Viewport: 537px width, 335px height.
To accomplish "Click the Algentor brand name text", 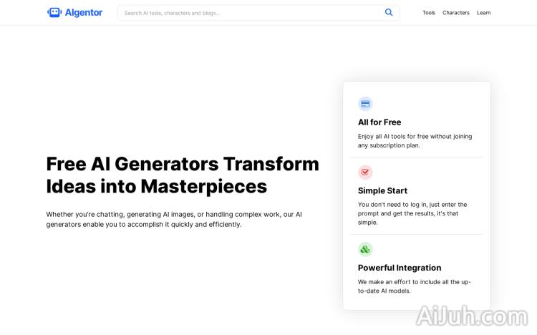I will coord(84,12).
